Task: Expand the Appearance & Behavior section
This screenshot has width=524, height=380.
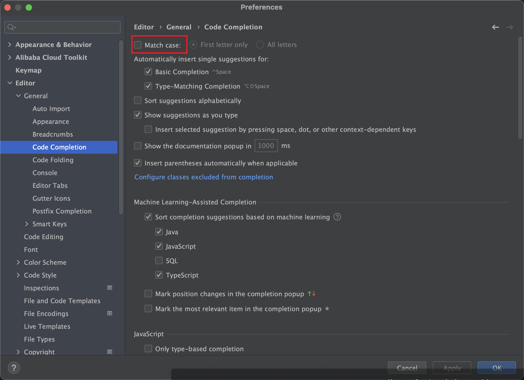Action: (10, 45)
